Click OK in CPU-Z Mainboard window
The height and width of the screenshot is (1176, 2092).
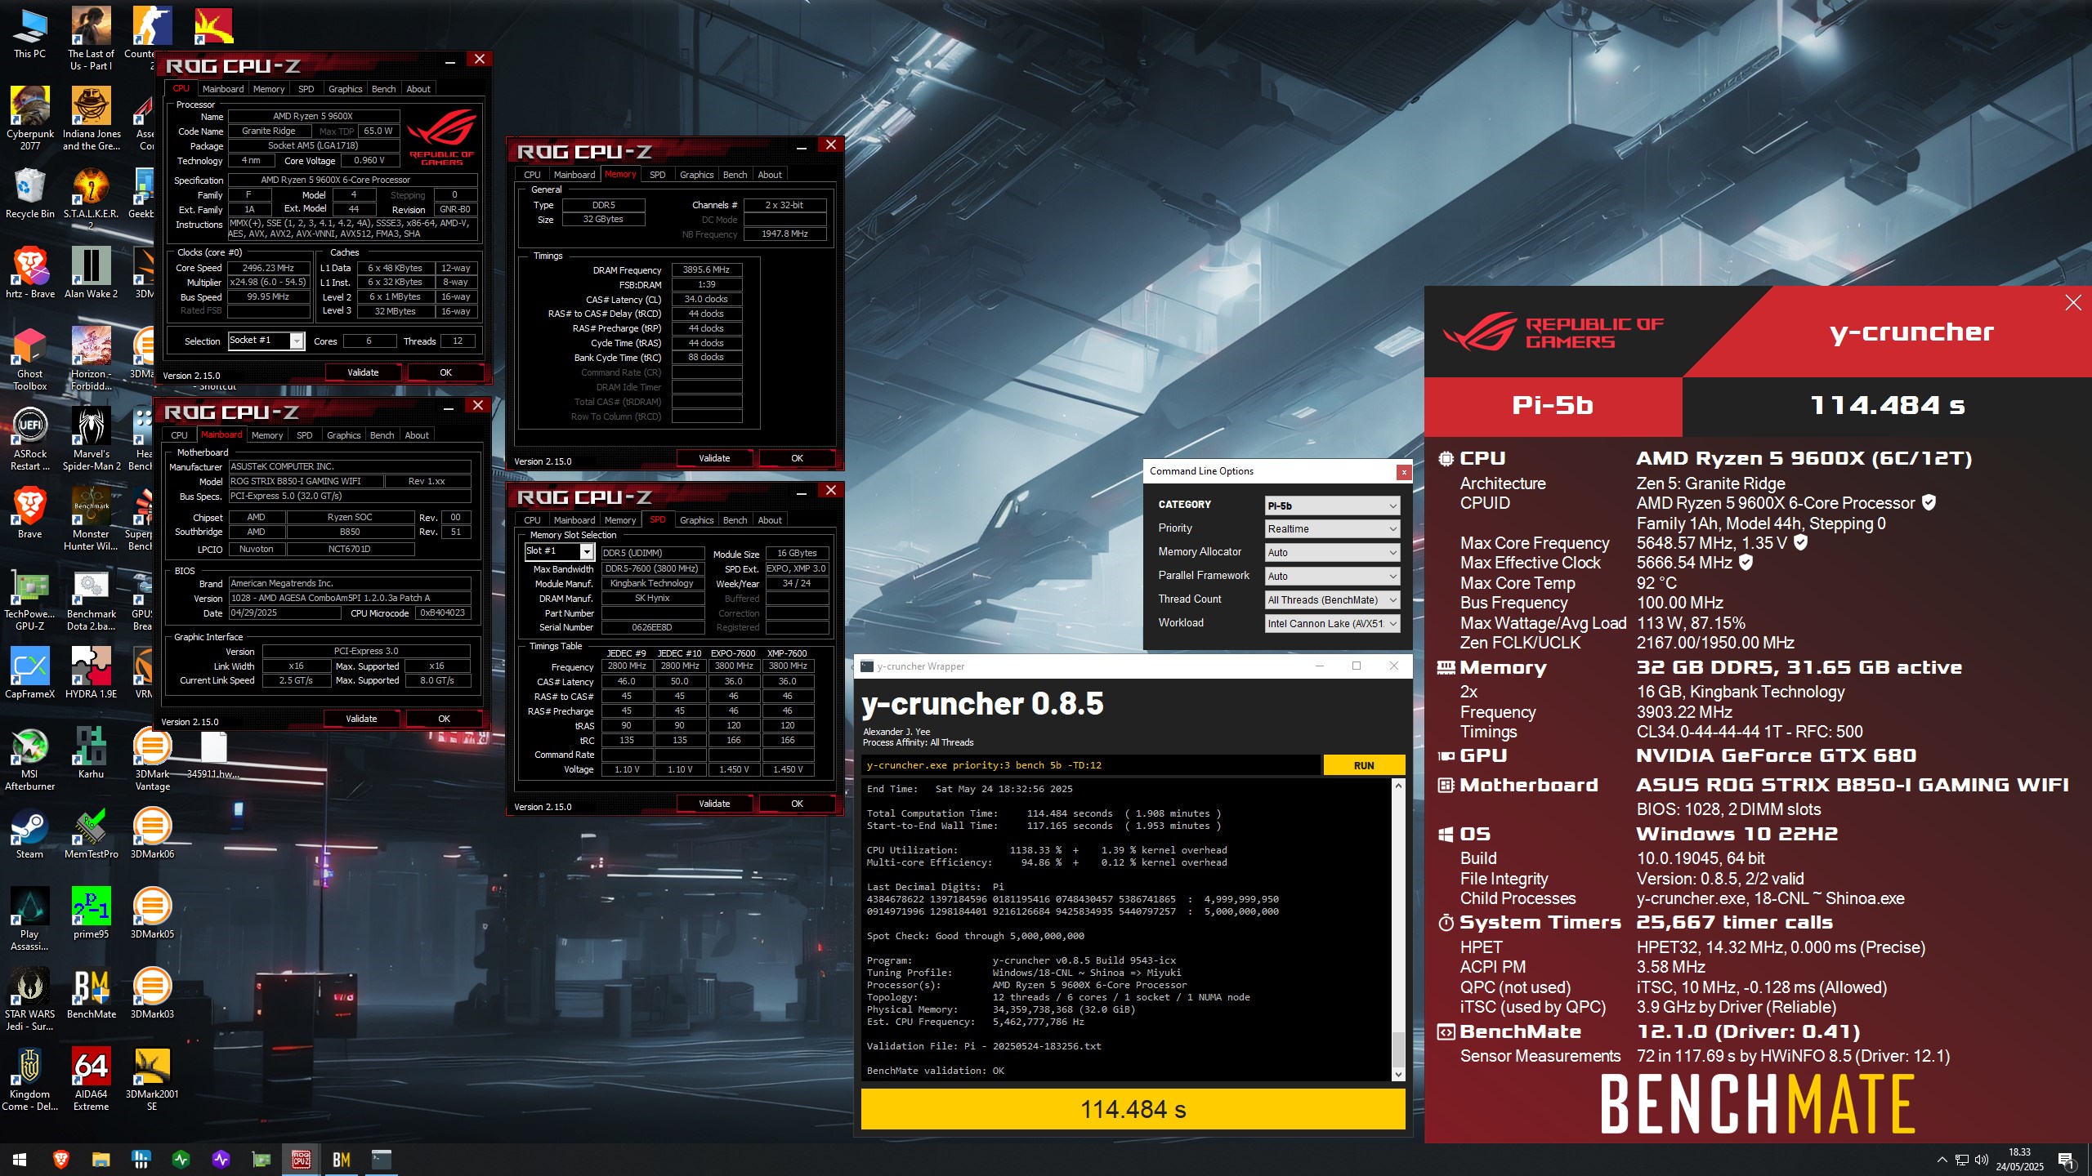click(444, 719)
